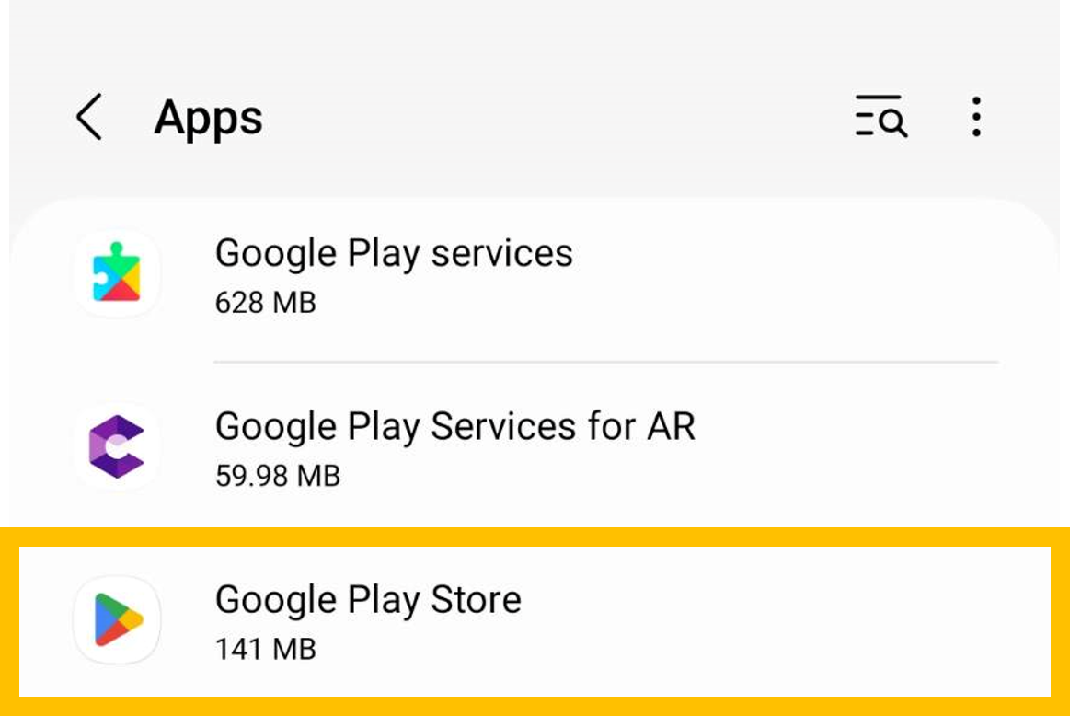Open the filter and search apps icon
This screenshot has width=1070, height=716.
tap(880, 117)
